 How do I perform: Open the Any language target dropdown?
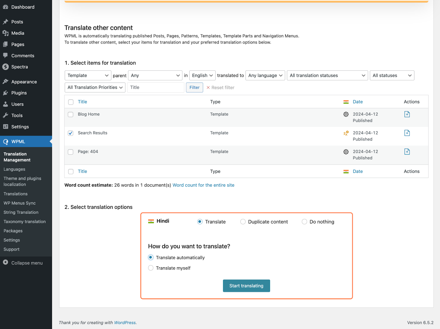point(265,75)
